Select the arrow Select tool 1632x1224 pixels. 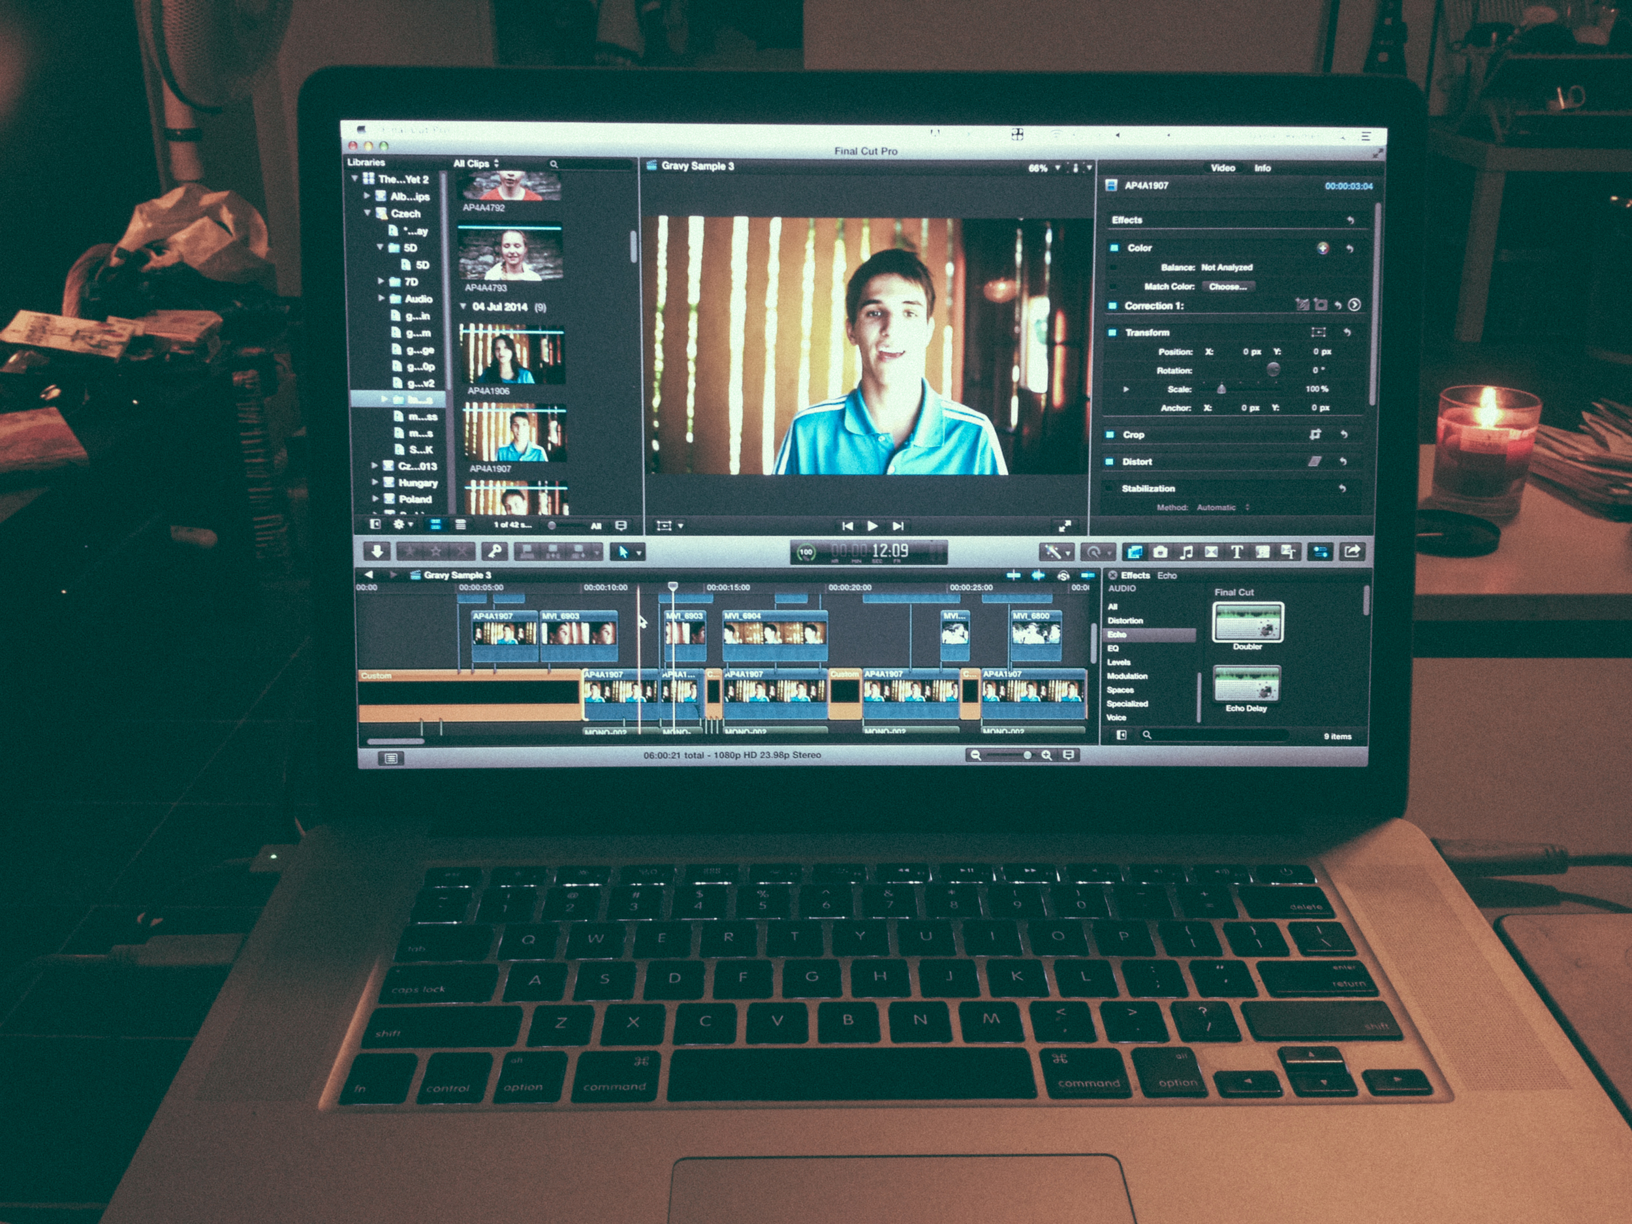[624, 552]
